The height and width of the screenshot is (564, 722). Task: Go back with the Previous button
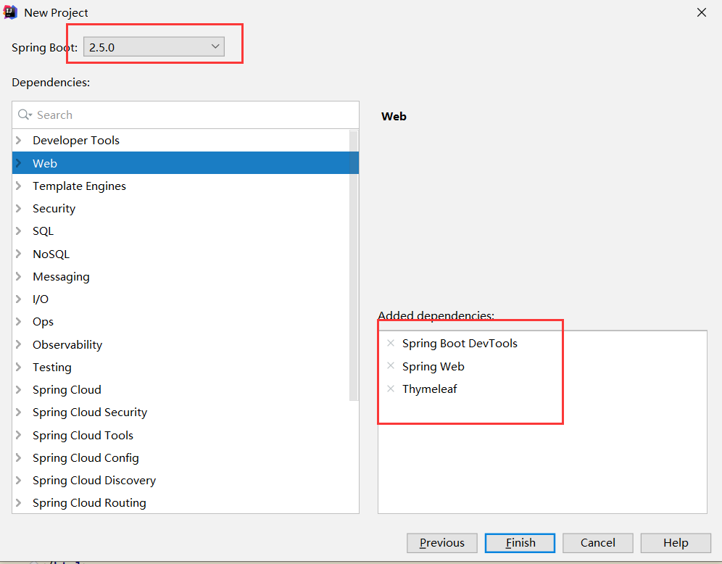[442, 543]
